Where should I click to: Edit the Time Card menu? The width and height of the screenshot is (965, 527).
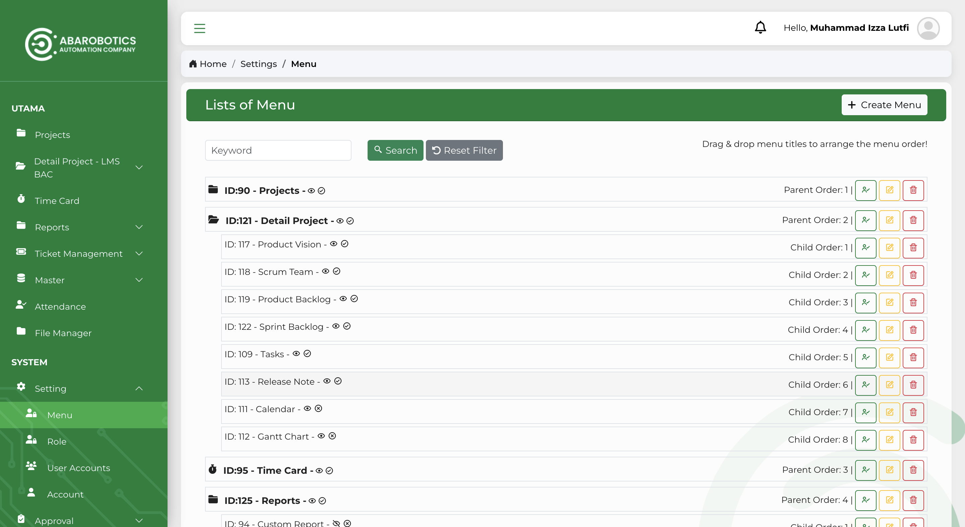click(889, 470)
